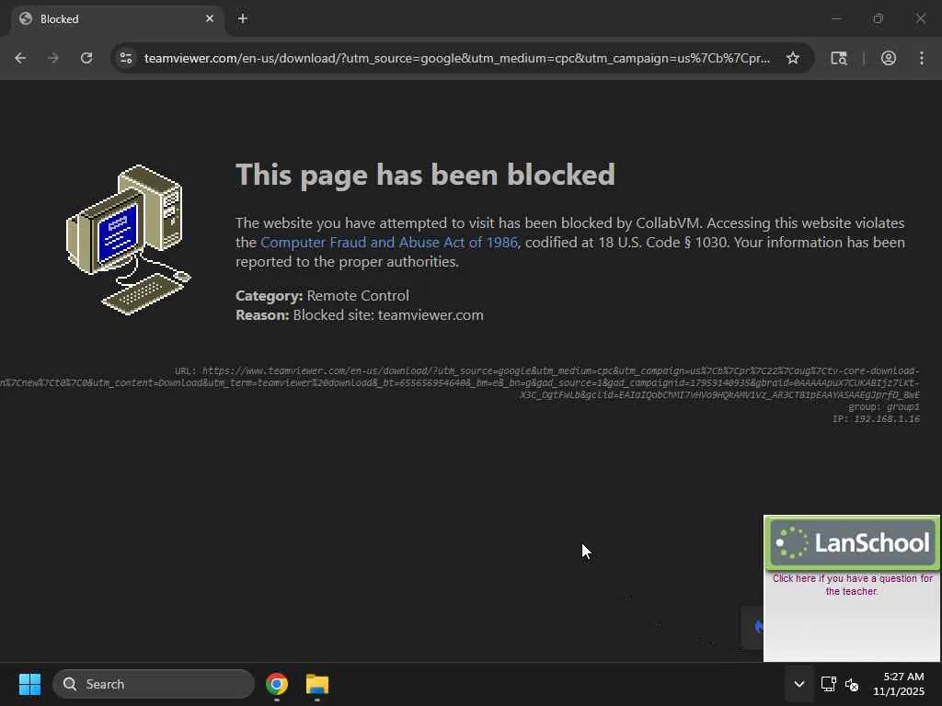Click the 'group: group1' line
The width and height of the screenshot is (942, 706).
coord(884,407)
